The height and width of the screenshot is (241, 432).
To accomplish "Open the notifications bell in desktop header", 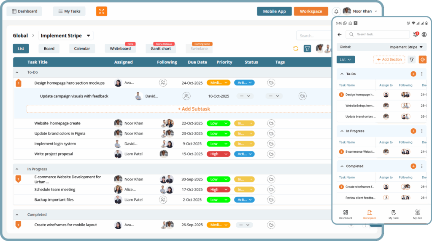I will [336, 12].
